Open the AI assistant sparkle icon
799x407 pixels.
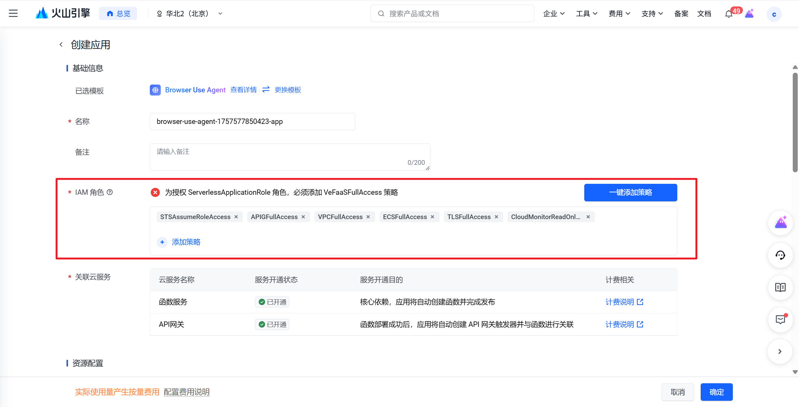pos(780,223)
